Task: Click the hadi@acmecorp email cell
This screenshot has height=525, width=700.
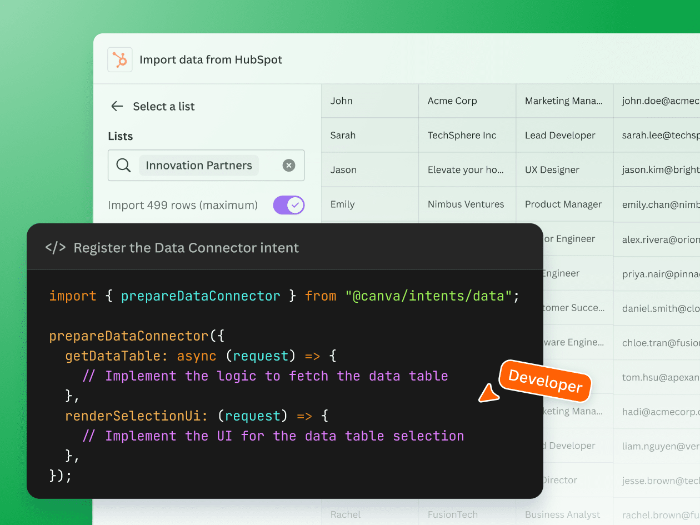Action: [x=657, y=411]
